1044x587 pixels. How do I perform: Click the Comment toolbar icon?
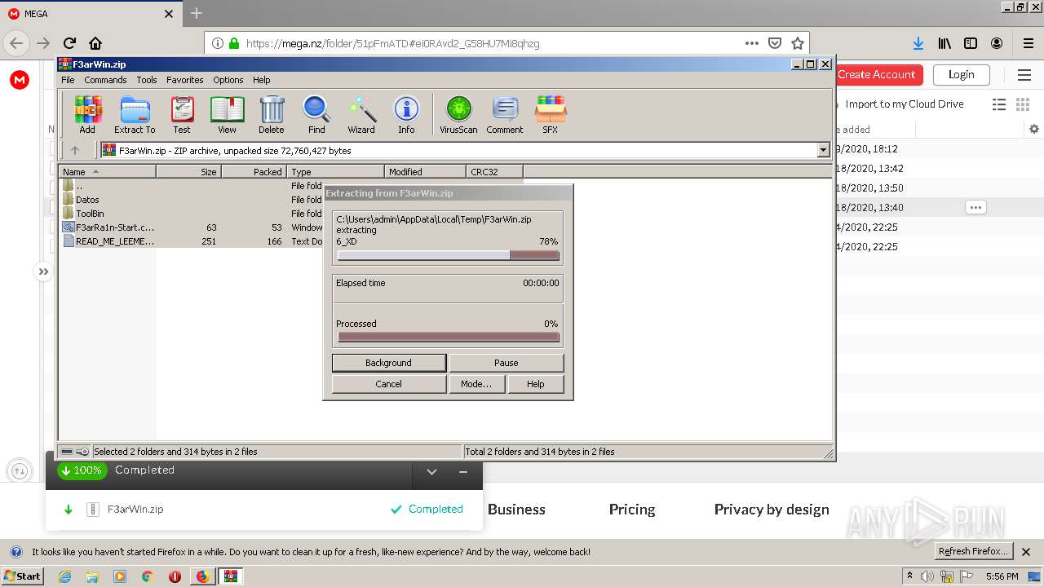point(505,114)
